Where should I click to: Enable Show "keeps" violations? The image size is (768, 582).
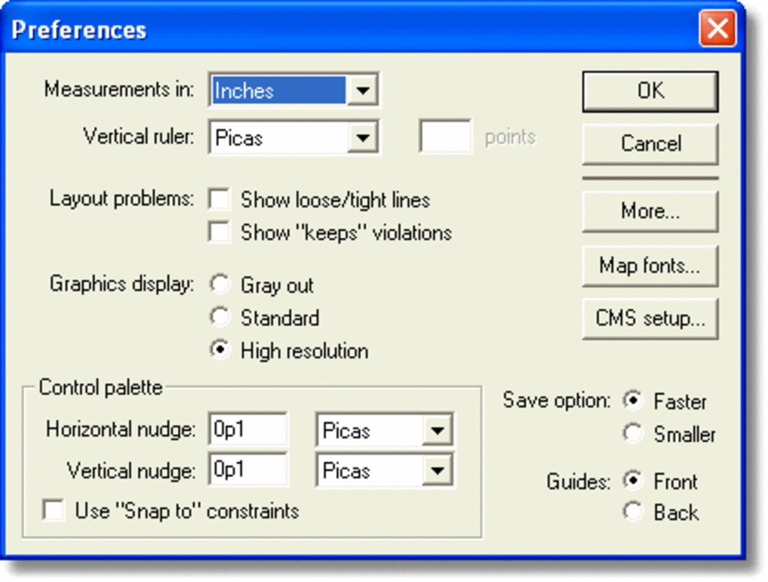219,233
